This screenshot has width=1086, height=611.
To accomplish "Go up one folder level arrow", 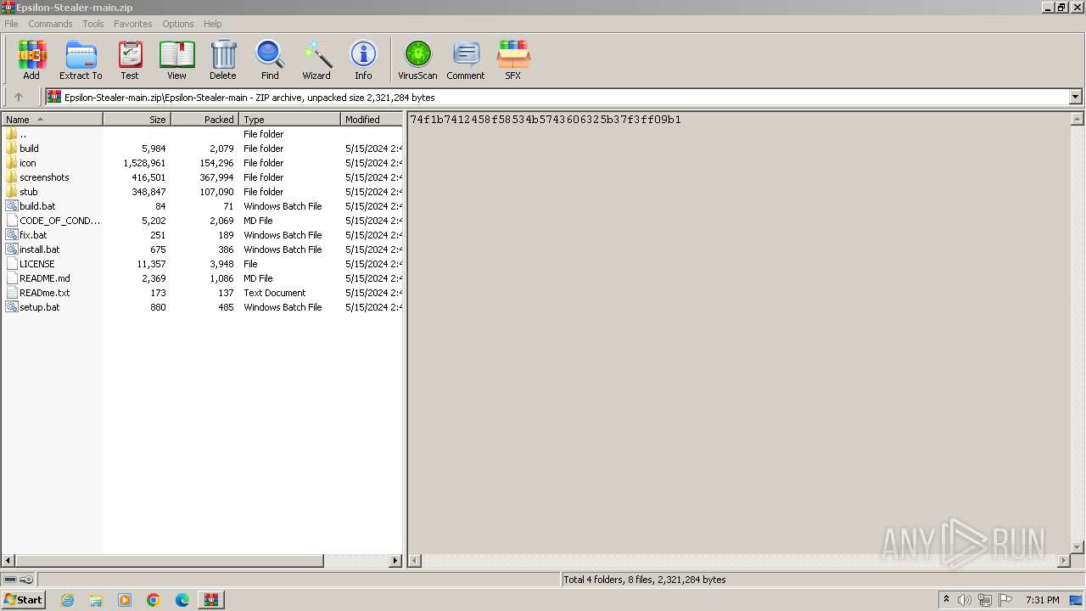I will 19,97.
